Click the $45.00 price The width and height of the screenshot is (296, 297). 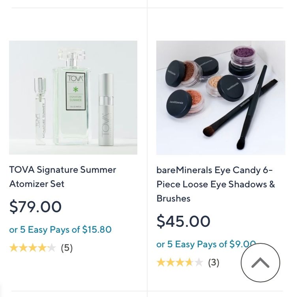tap(183, 221)
